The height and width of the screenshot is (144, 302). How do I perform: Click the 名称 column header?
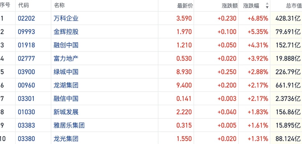point(59,6)
